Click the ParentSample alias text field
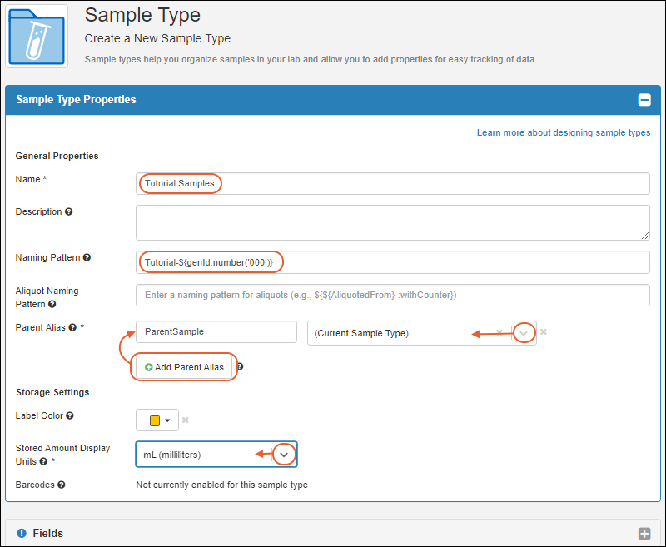Viewport: 666px width, 547px height. (216, 331)
